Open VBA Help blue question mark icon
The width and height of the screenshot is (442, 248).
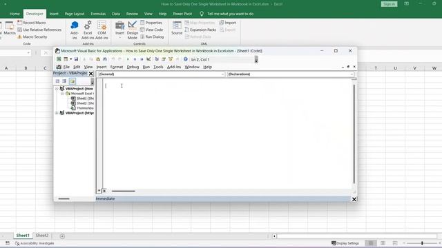(x=186, y=59)
